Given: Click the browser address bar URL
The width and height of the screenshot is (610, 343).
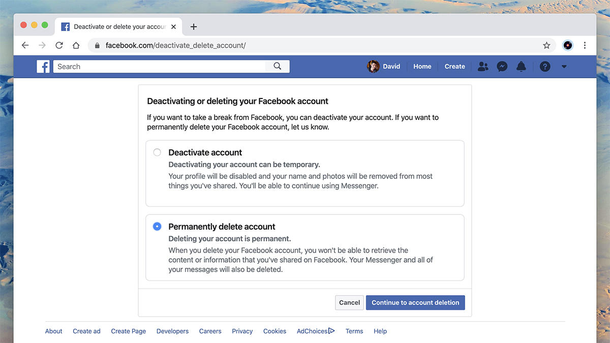Looking at the screenshot, I should click(x=175, y=45).
